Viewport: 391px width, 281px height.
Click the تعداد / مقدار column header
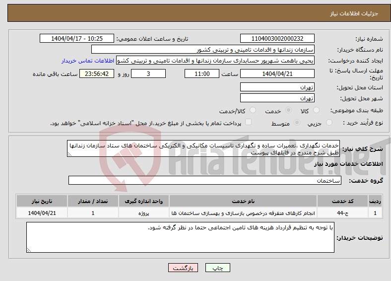click(x=93, y=201)
